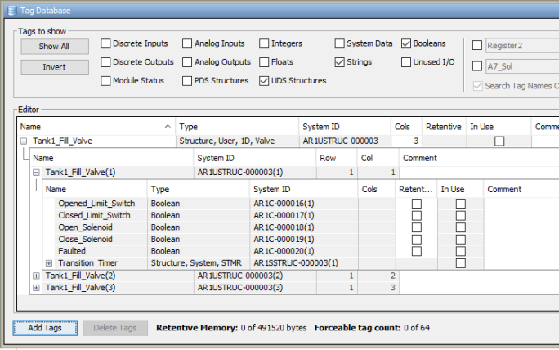
Task: Uncheck the UDS Structures checkbox
Action: tap(265, 81)
